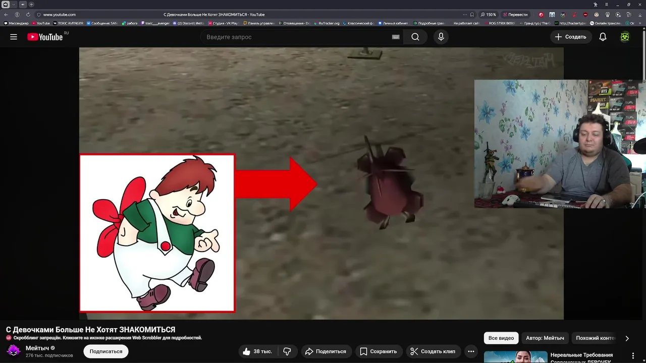The width and height of the screenshot is (646, 363).
Task: Select the Все видео filter chip
Action: (x=501, y=338)
